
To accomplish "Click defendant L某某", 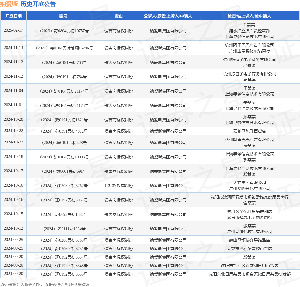I will click(x=250, y=25).
